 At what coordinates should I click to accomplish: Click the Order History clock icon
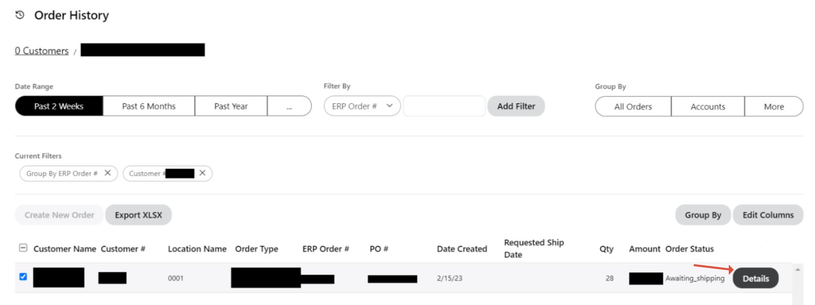20,15
